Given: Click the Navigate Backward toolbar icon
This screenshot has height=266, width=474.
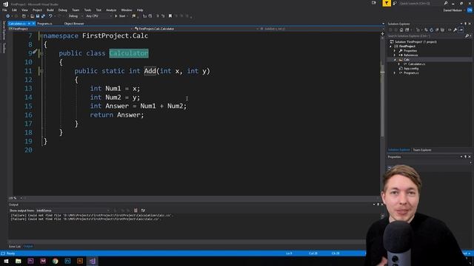Looking at the screenshot, I should (x=8, y=16).
